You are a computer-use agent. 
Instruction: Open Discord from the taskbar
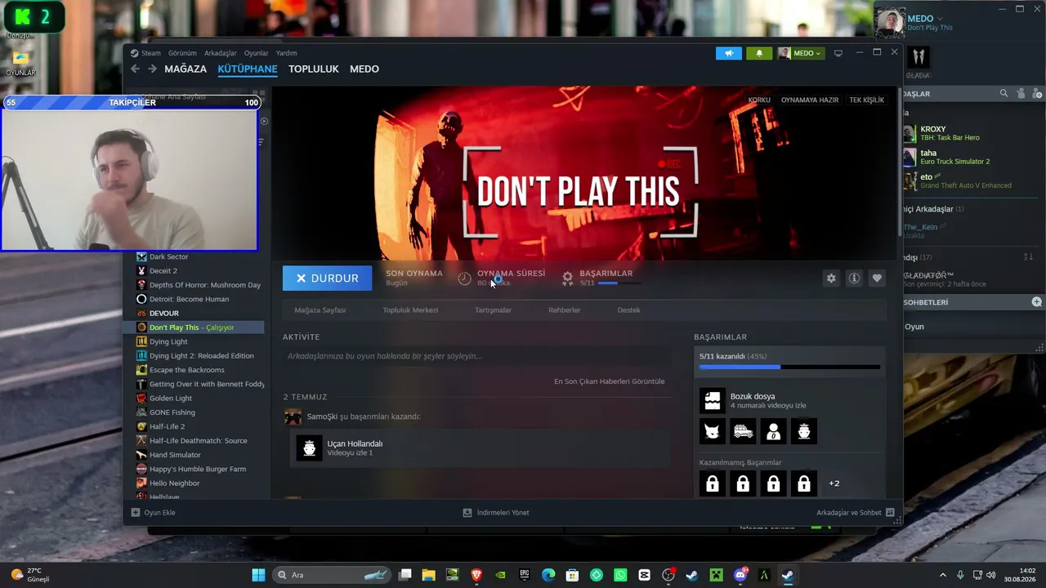pyautogui.click(x=740, y=575)
